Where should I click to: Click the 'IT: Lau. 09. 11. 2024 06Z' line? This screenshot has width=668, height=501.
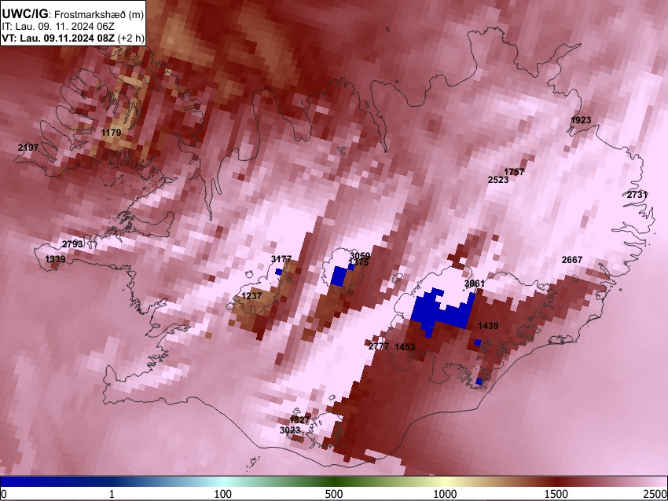click(x=58, y=27)
